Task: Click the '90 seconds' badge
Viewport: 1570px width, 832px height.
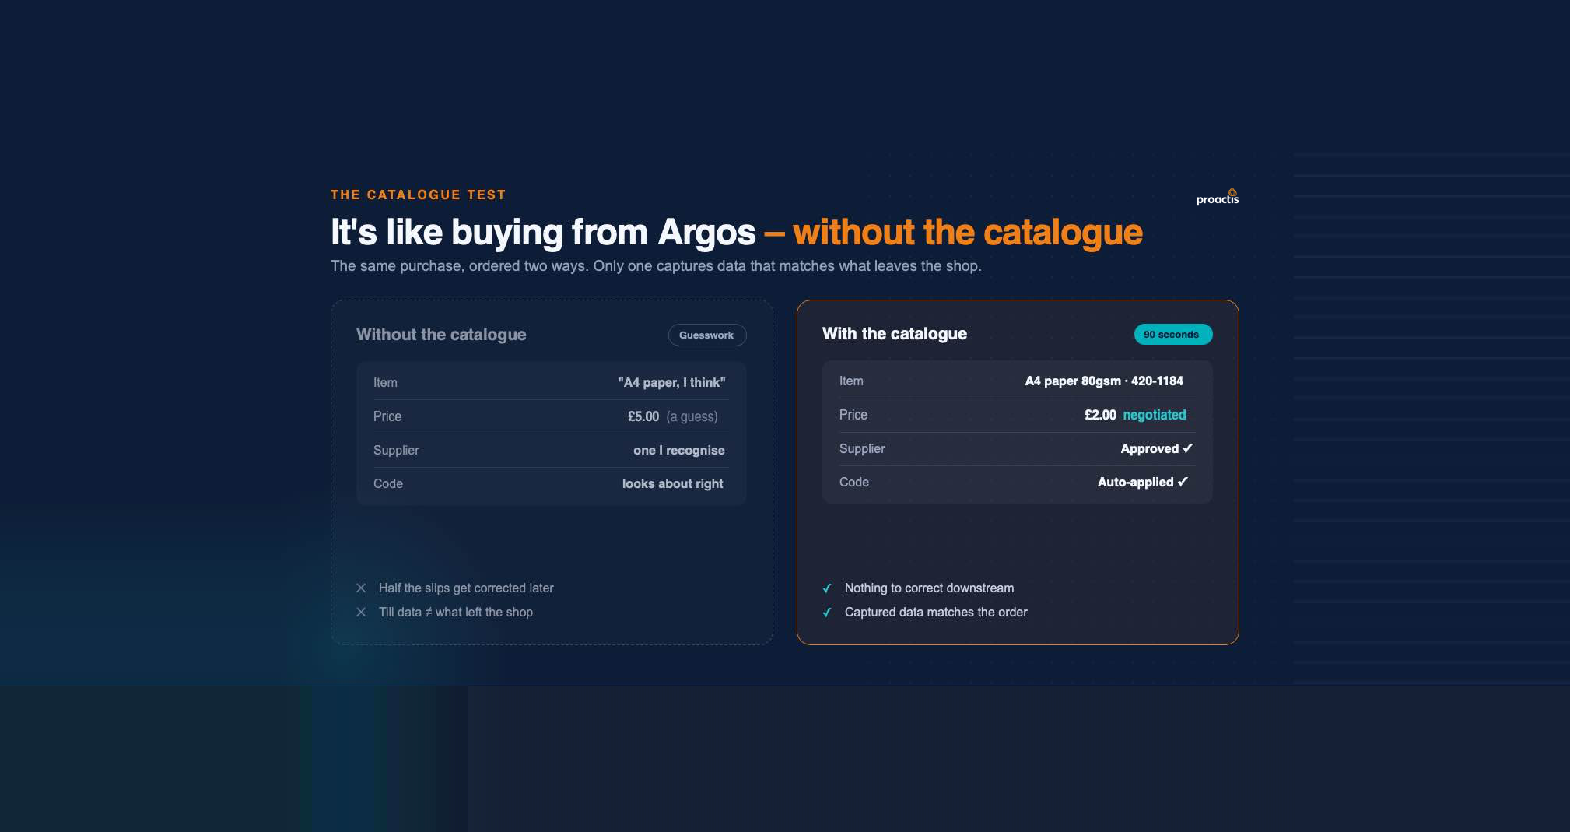Action: tap(1172, 334)
